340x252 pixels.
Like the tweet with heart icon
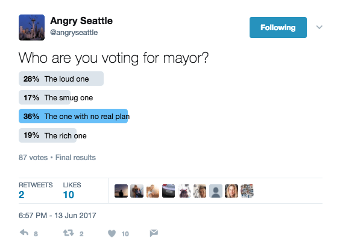click(112, 233)
